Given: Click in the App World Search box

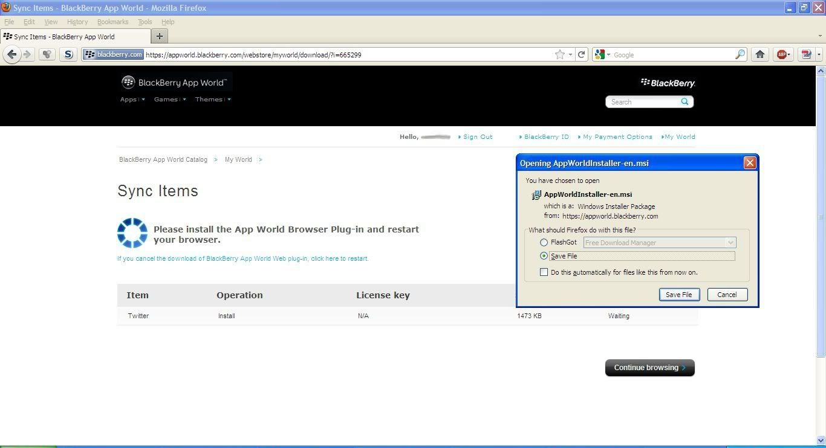Looking at the screenshot, I should pyautogui.click(x=643, y=102).
